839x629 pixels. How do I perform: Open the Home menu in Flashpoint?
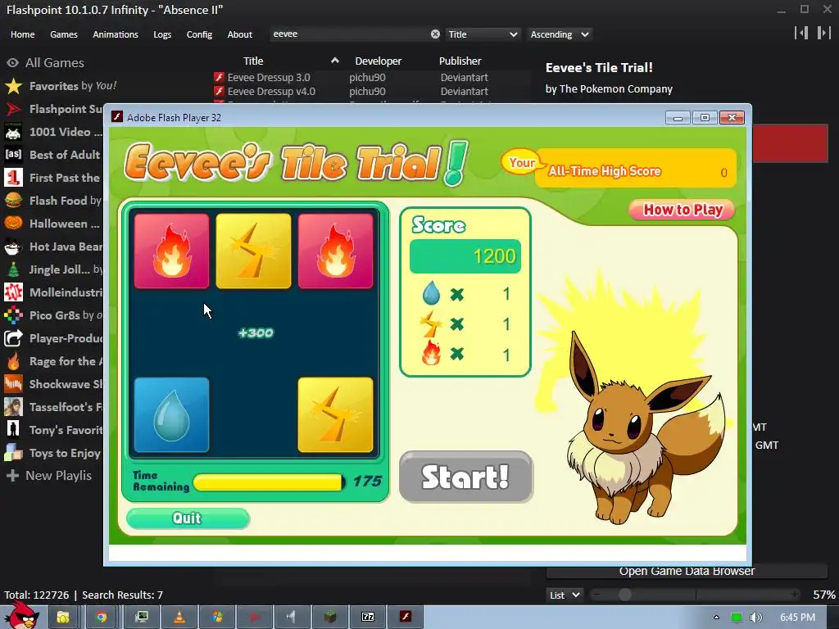[x=22, y=34]
